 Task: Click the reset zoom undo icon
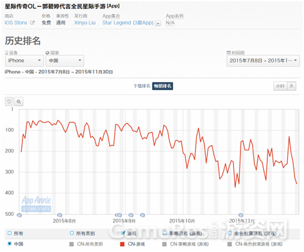click(x=9, y=102)
